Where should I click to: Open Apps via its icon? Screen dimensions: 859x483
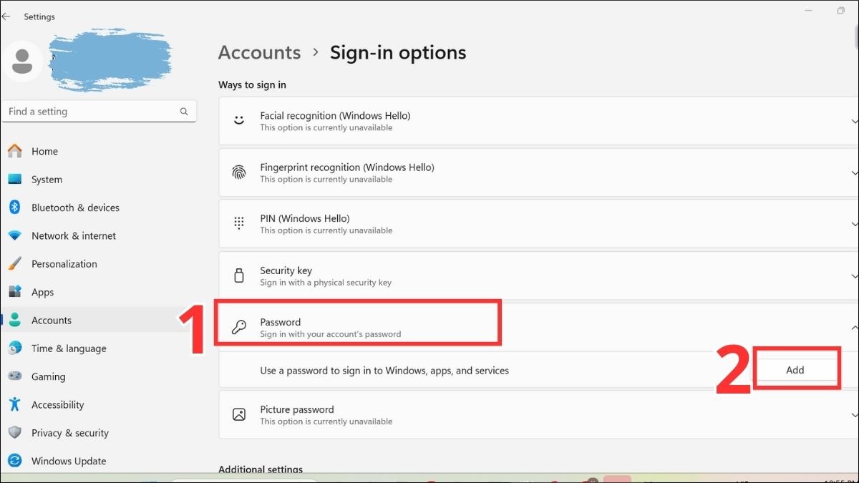[x=14, y=292]
